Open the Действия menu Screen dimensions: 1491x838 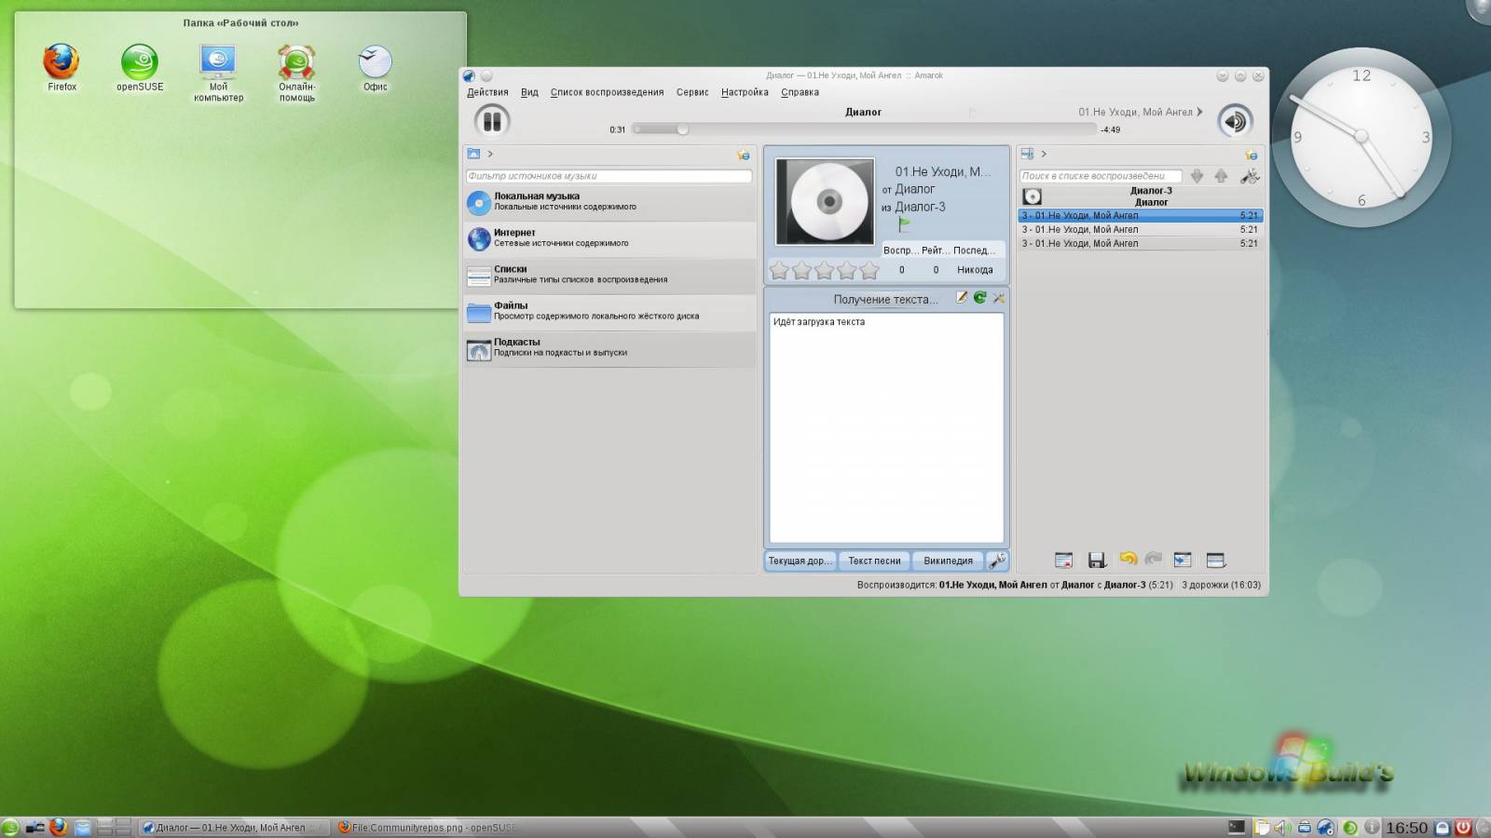click(x=487, y=92)
